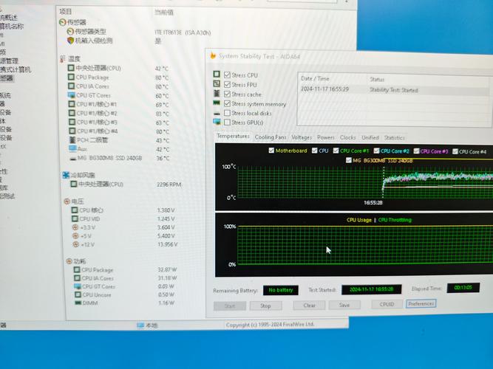Click the monitor icon beside CPU GT Cores temperature
This screenshot has width=493, height=369.
(71, 95)
